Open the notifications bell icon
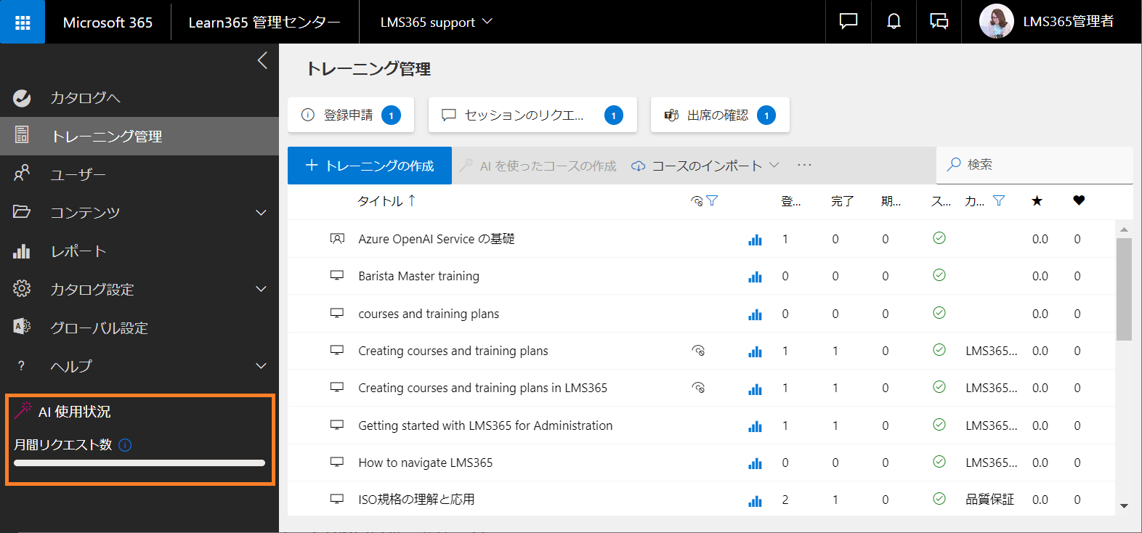Screen dimensions: 1142x533 tap(894, 22)
